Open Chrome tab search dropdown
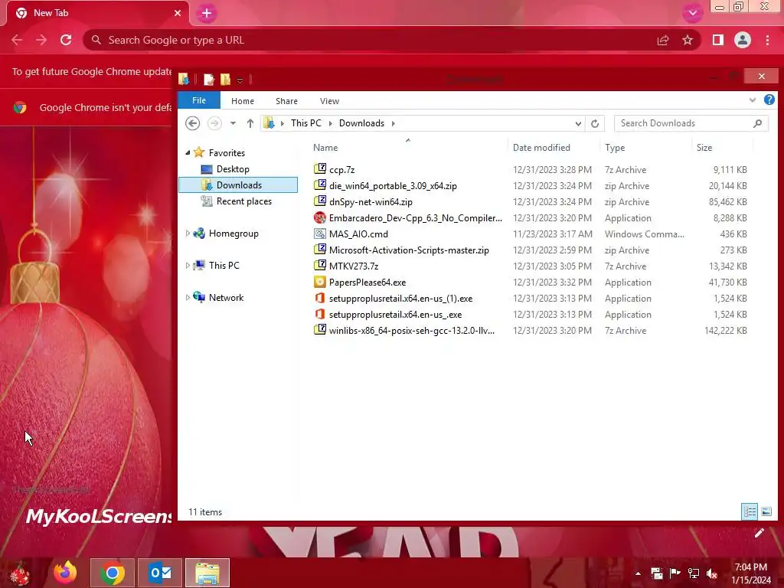The height and width of the screenshot is (588, 784). (692, 13)
